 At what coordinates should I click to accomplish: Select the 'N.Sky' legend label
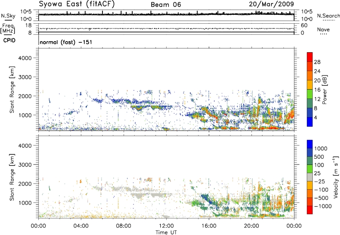pos(8,16)
